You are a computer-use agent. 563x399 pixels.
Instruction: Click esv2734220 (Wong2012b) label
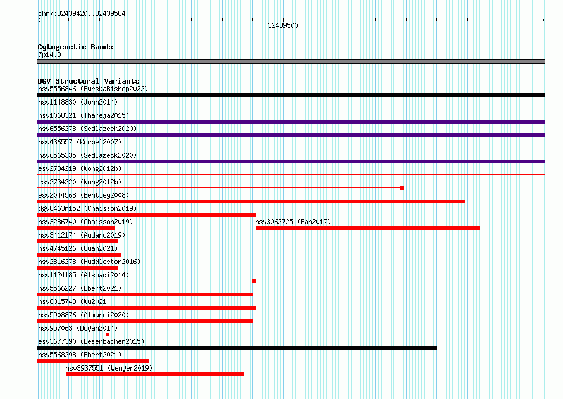pos(80,182)
